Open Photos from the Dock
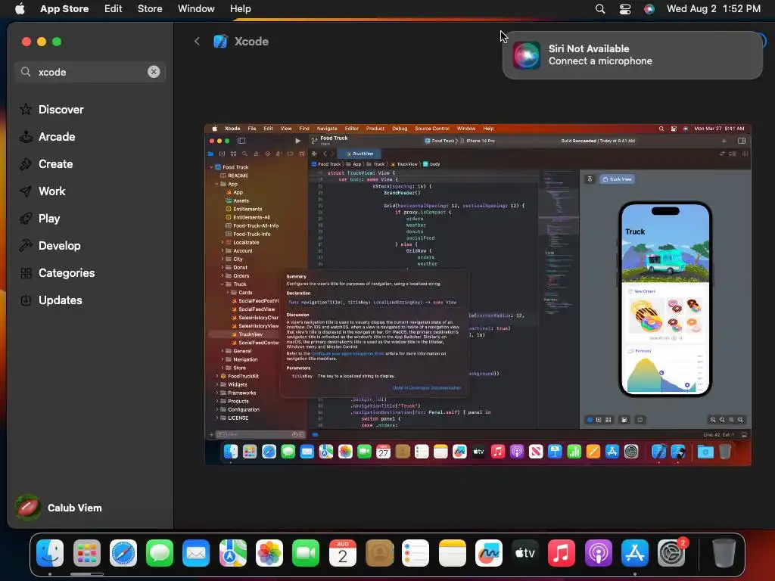The image size is (775, 581). [269, 553]
